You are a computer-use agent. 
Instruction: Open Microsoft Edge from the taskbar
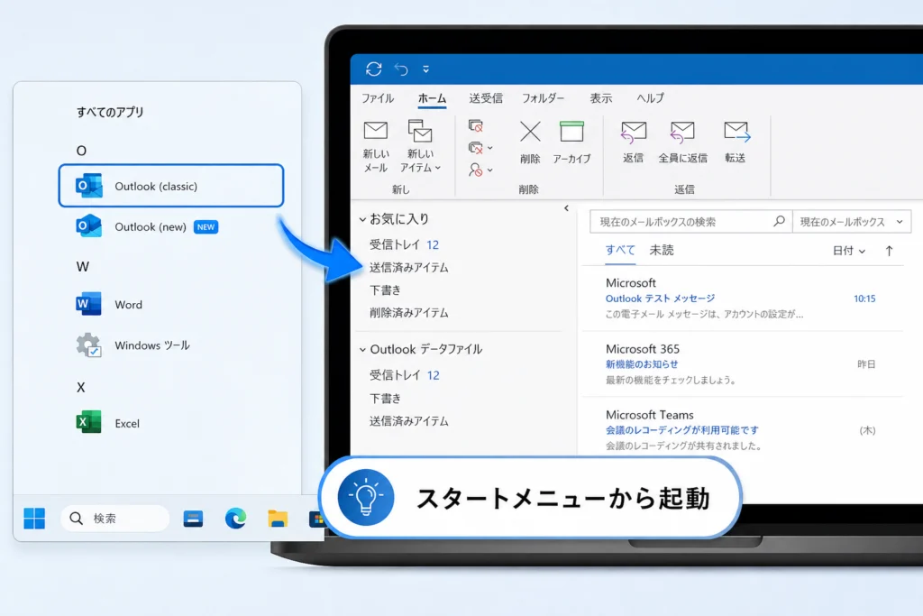(x=235, y=519)
